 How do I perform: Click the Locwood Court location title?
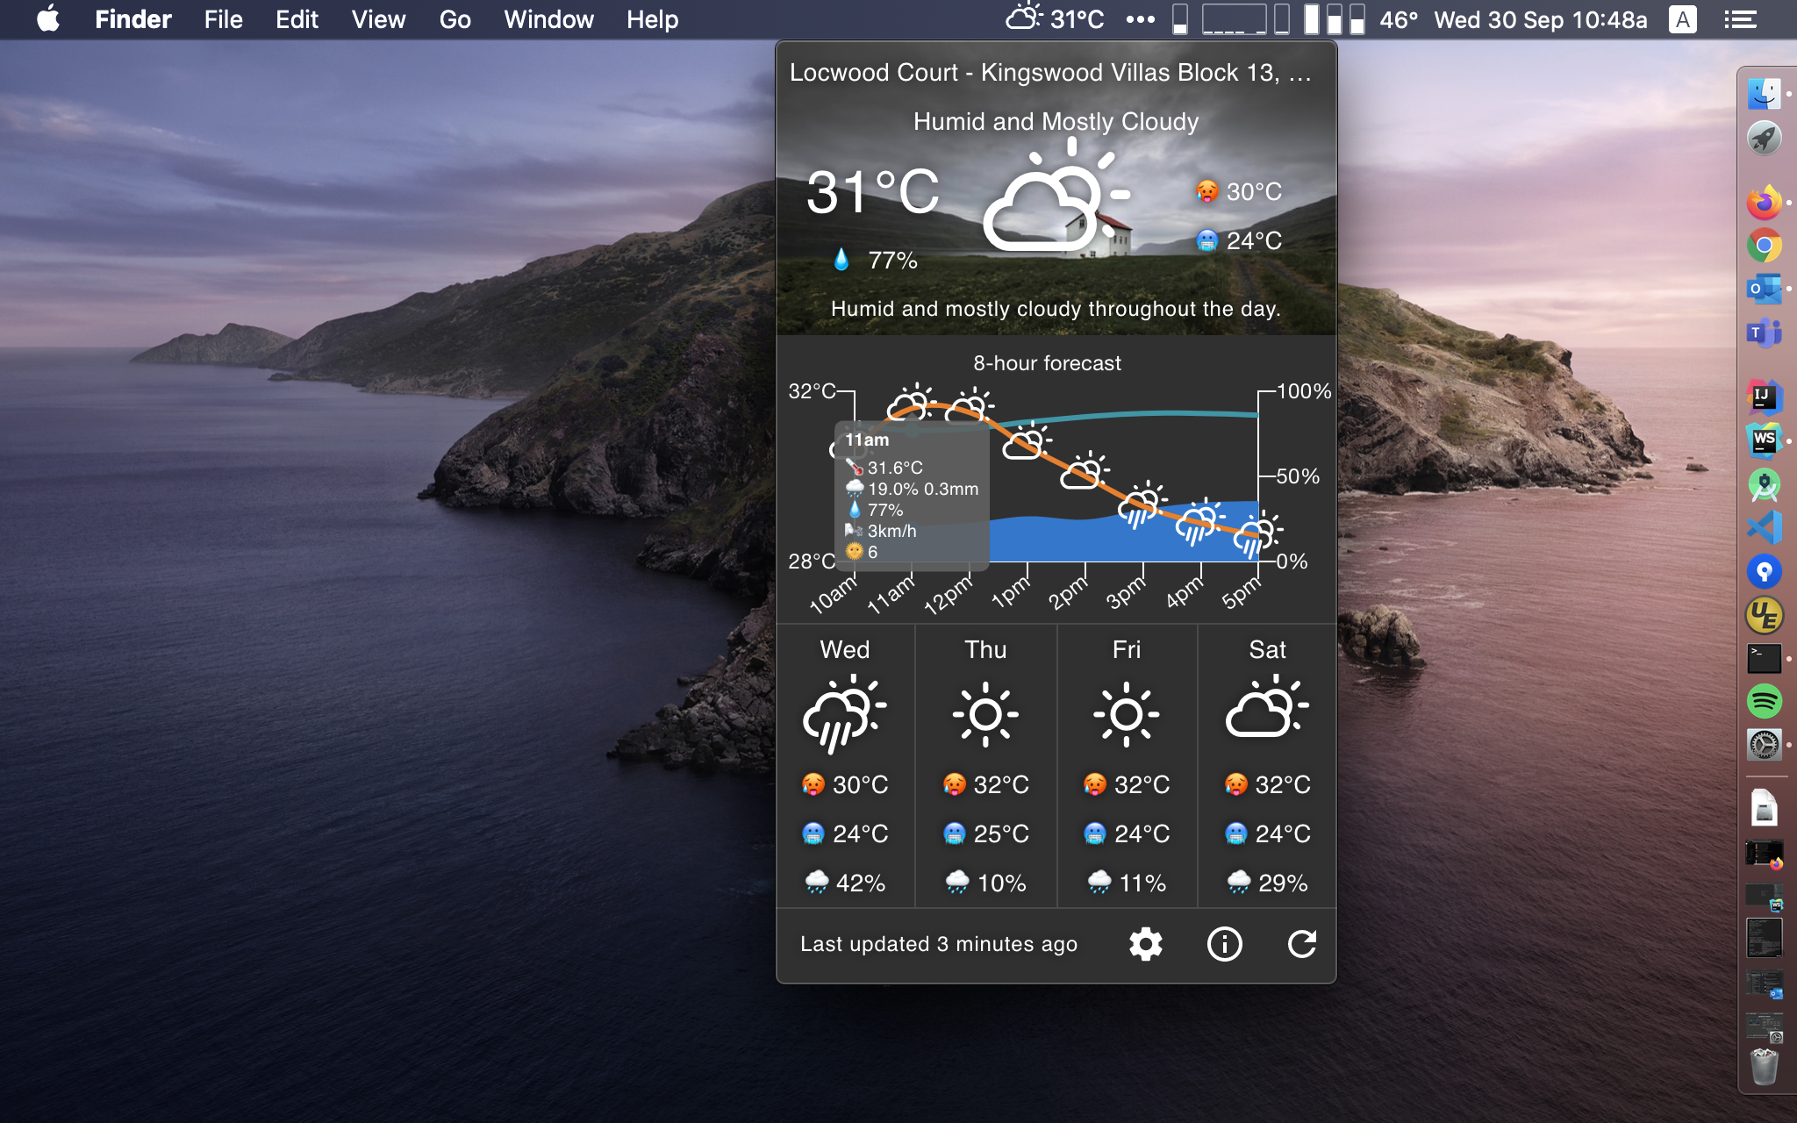pyautogui.click(x=1050, y=72)
